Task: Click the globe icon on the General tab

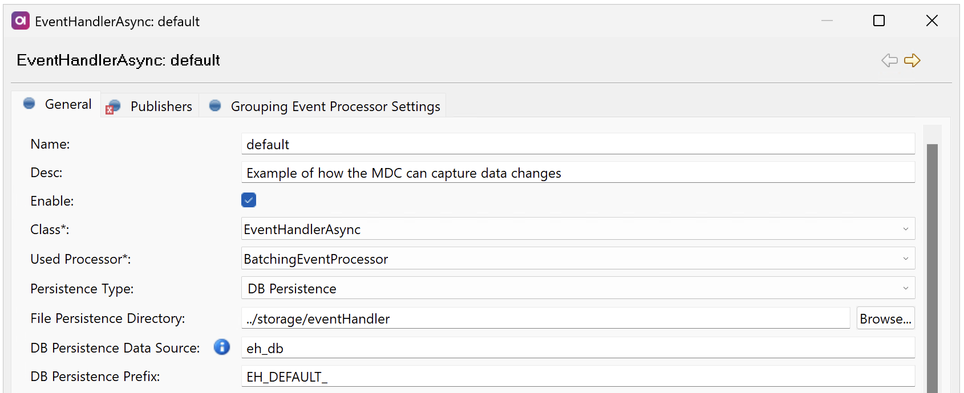Action: (x=29, y=104)
